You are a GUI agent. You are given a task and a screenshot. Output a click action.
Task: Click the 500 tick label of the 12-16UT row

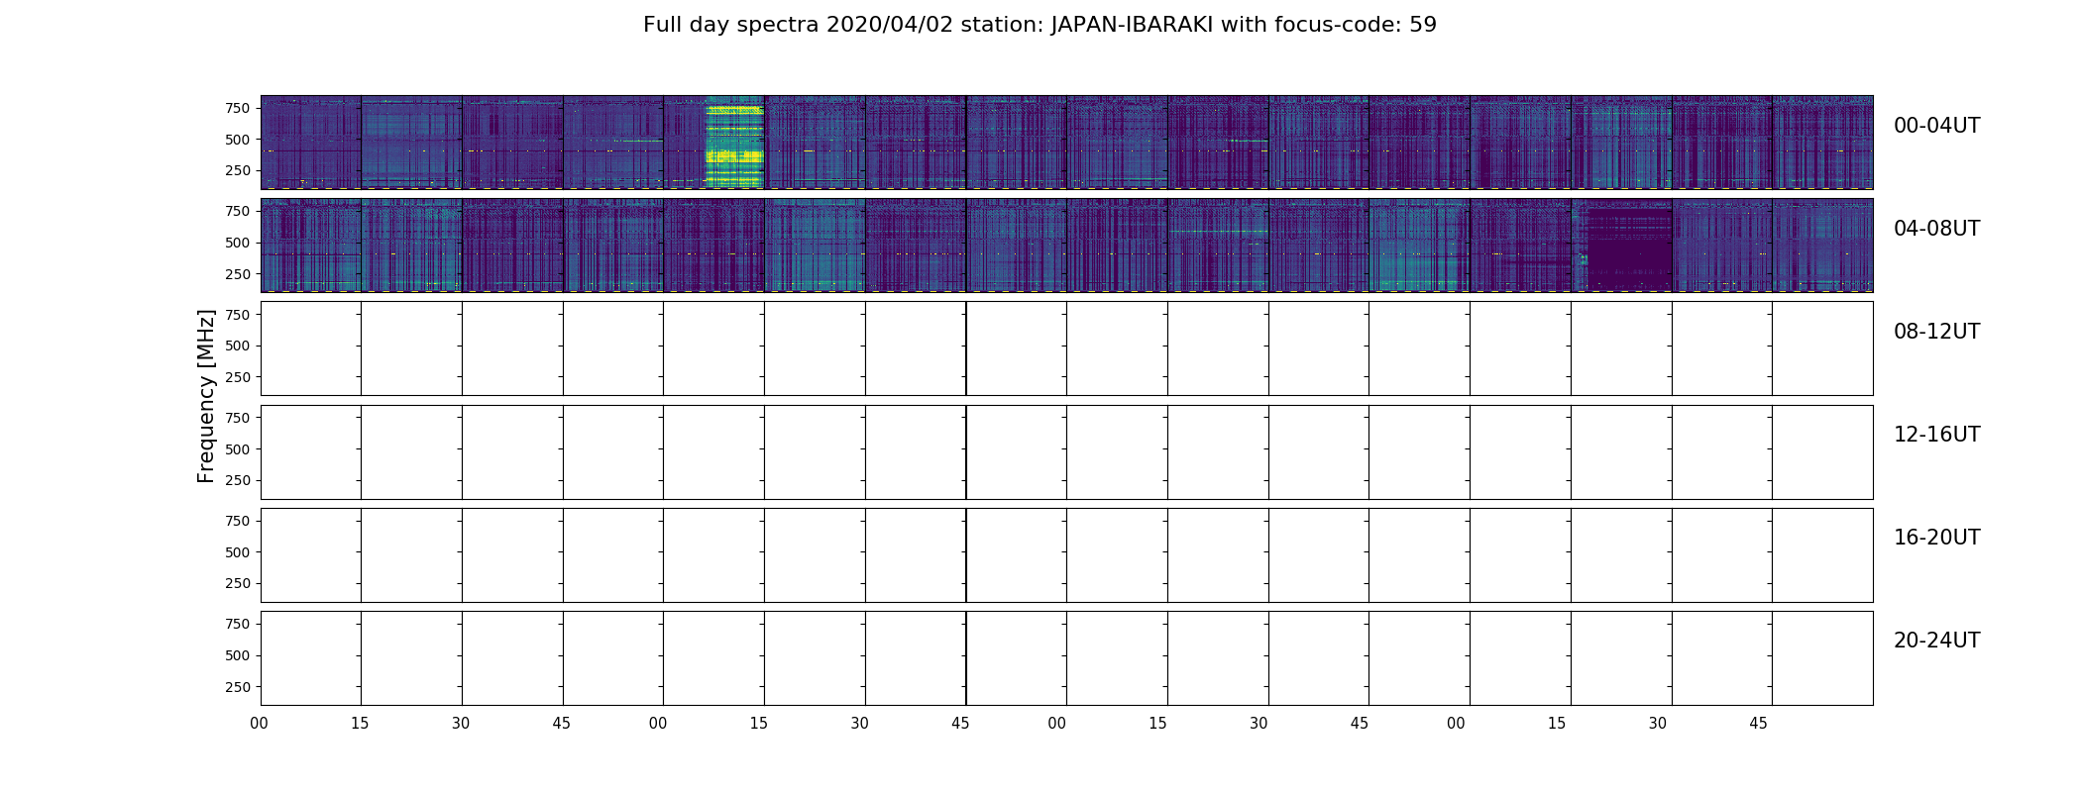[x=237, y=449]
